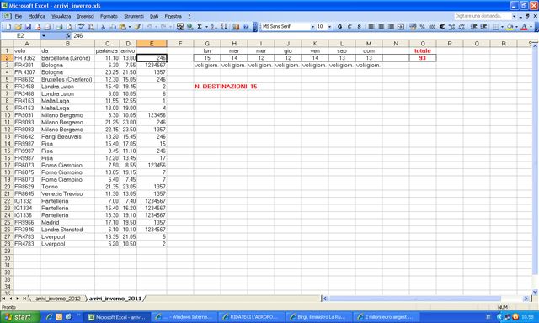Click the Save floppy disk icon
The width and height of the screenshot is (539, 323).
(28, 27)
